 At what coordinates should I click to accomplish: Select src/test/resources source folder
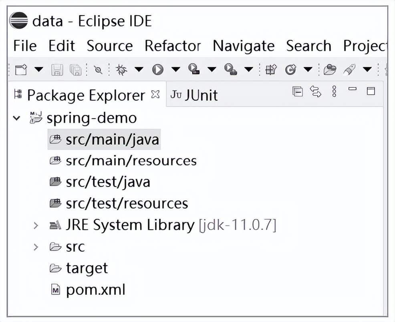pyautogui.click(x=127, y=203)
